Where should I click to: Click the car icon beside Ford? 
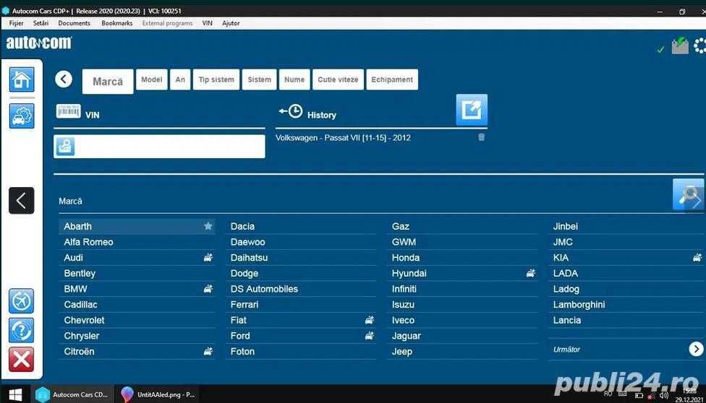(369, 336)
